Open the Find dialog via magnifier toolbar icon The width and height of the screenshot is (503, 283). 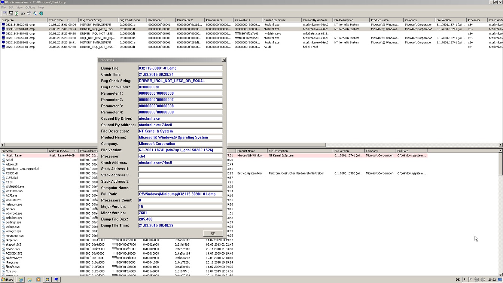pyautogui.click(x=35, y=13)
